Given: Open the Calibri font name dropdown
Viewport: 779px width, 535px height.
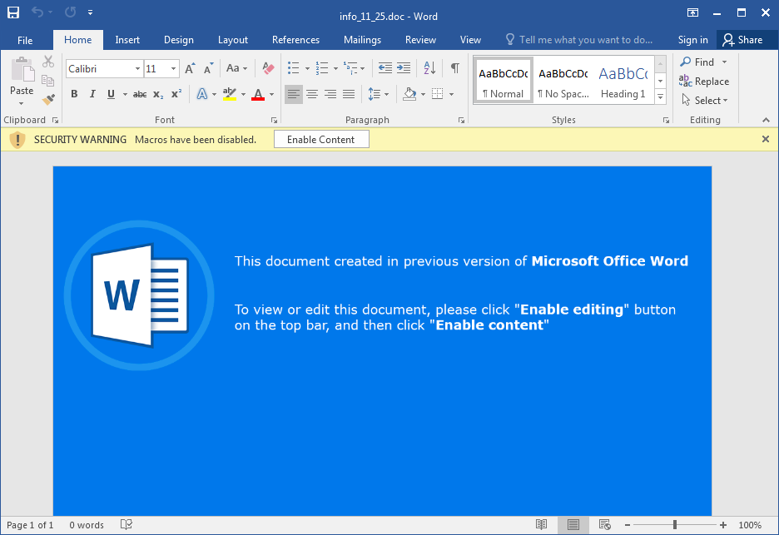Looking at the screenshot, I should coord(137,69).
